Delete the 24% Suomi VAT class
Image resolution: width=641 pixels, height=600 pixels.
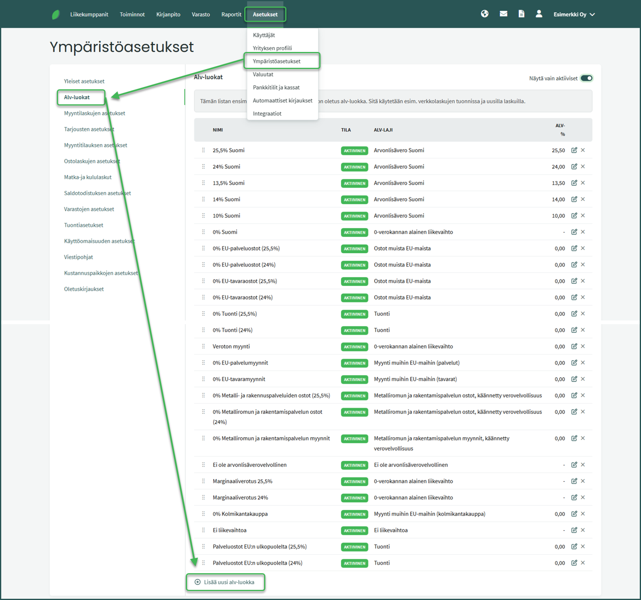(x=583, y=166)
